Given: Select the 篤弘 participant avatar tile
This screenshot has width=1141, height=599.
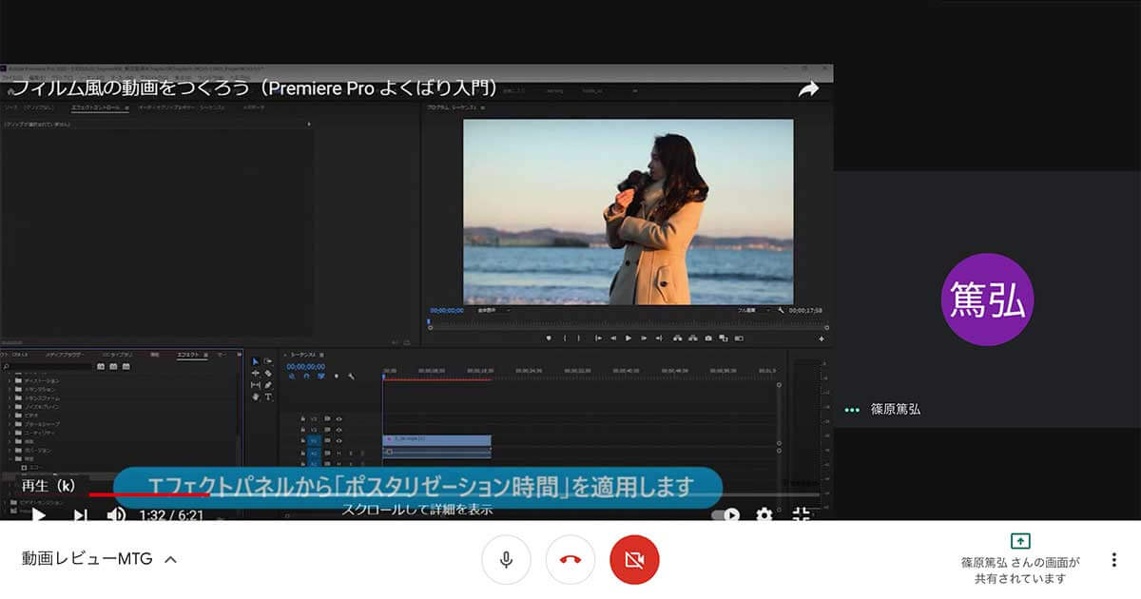Looking at the screenshot, I should tap(987, 299).
